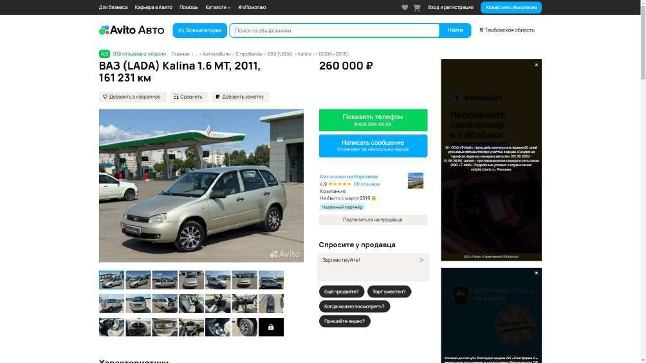Open Все категории menu
The height and width of the screenshot is (363, 646).
200,30
